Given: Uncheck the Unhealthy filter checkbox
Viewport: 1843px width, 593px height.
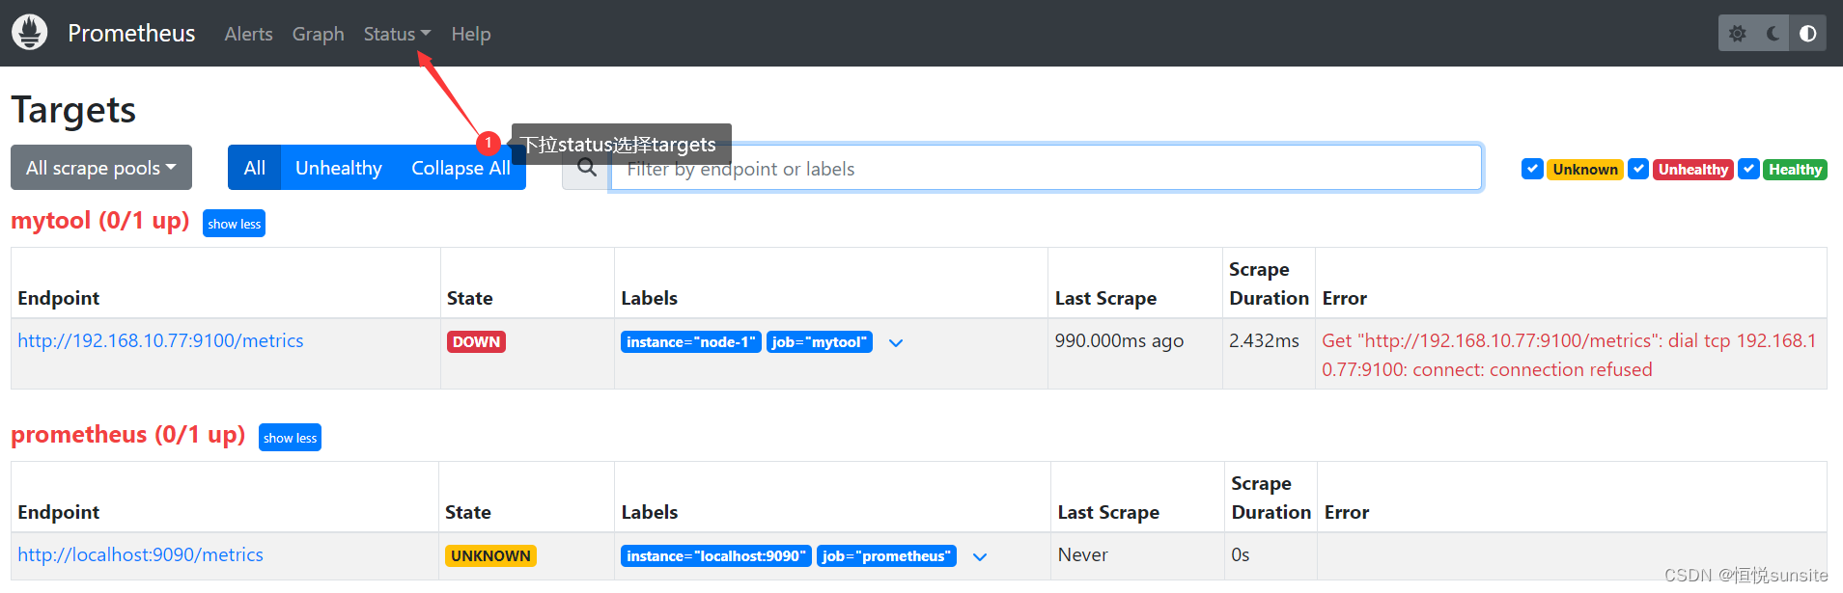Looking at the screenshot, I should [x=1638, y=169].
